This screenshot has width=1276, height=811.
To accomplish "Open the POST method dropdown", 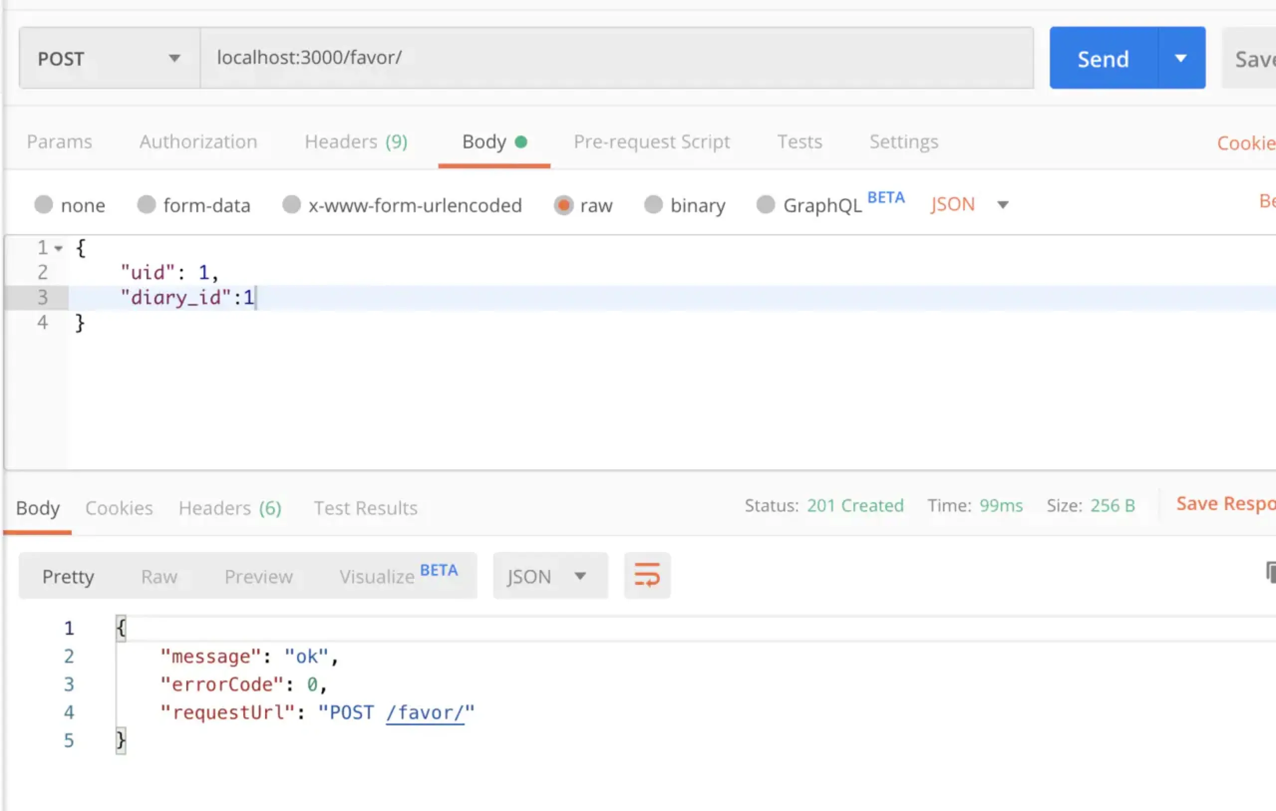I will click(110, 58).
